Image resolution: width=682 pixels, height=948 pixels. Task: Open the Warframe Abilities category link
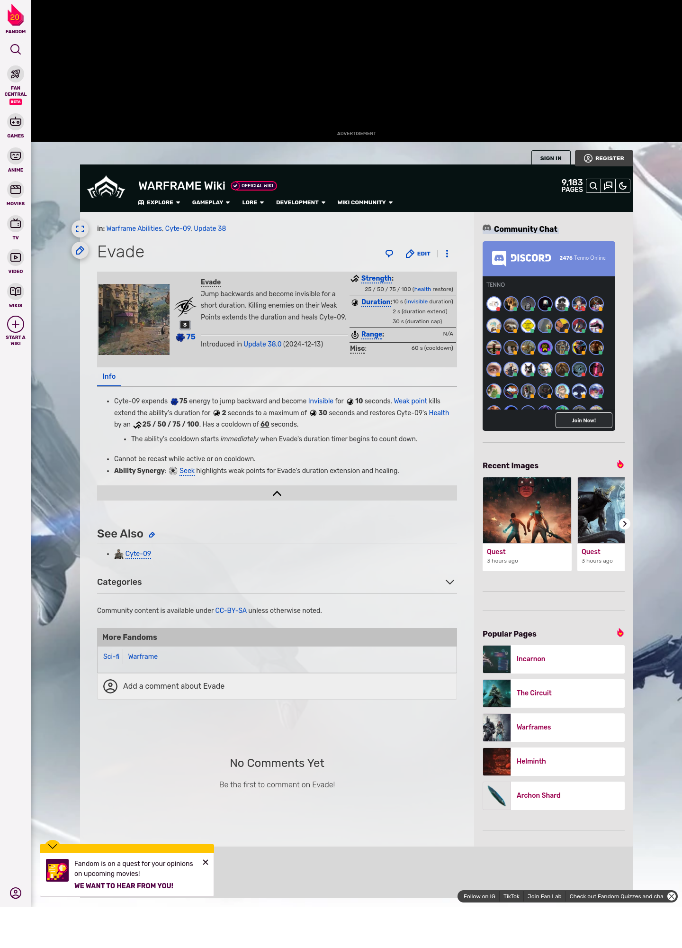point(134,228)
